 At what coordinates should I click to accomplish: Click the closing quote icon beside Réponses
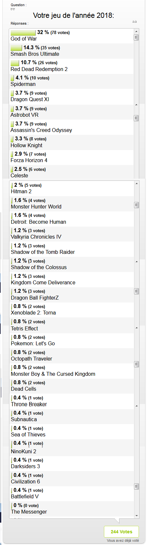(134, 22)
